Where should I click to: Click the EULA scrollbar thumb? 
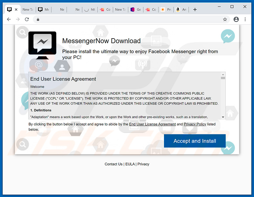point(223,78)
